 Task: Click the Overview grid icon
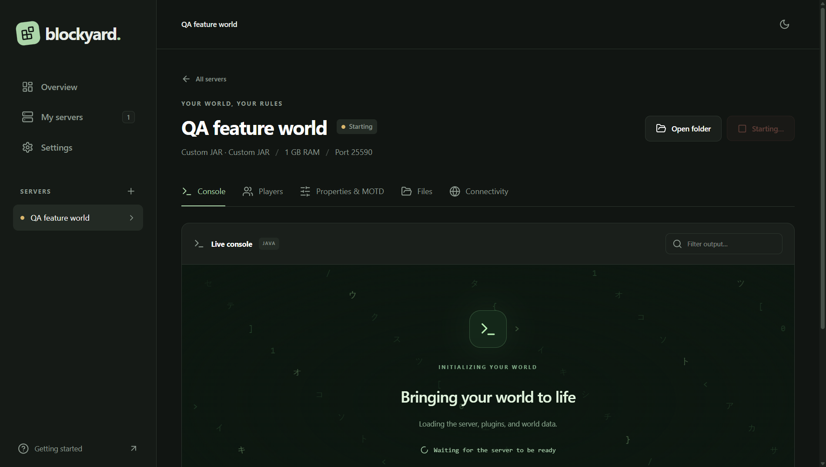click(x=27, y=87)
